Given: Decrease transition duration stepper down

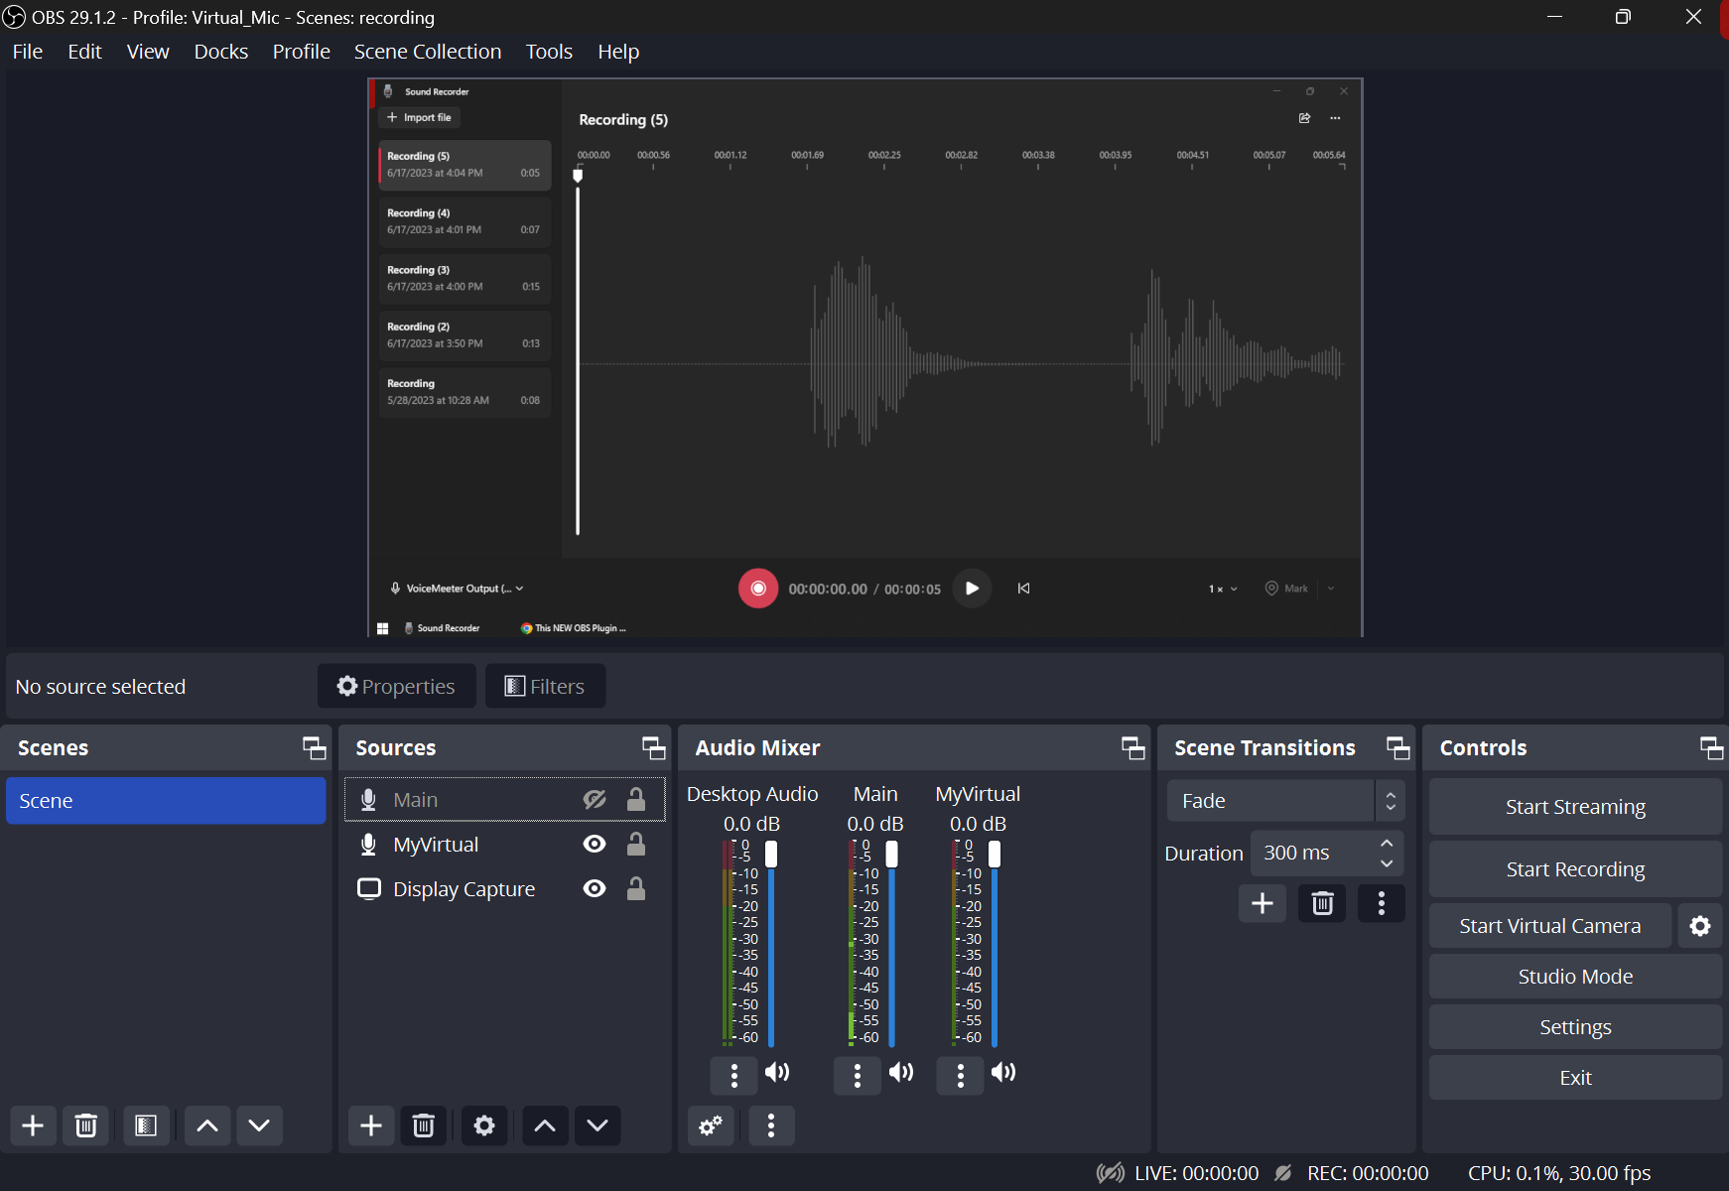Looking at the screenshot, I should click(1387, 864).
